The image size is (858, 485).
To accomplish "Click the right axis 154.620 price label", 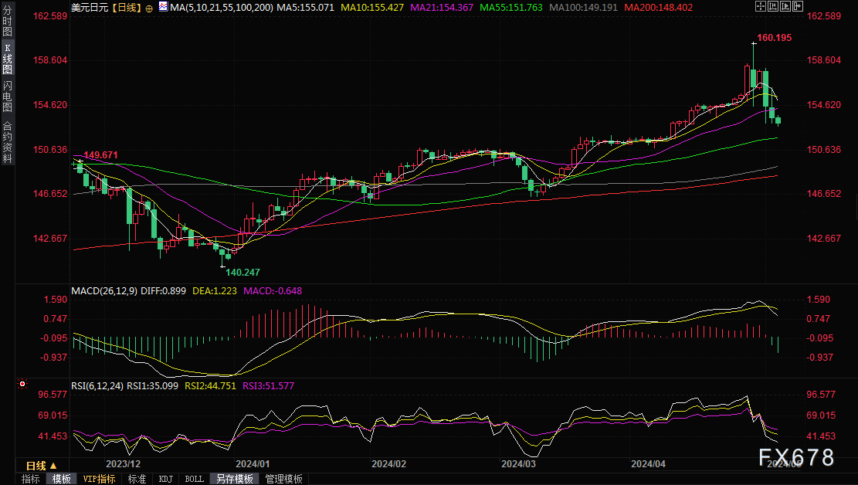I will tap(823, 104).
